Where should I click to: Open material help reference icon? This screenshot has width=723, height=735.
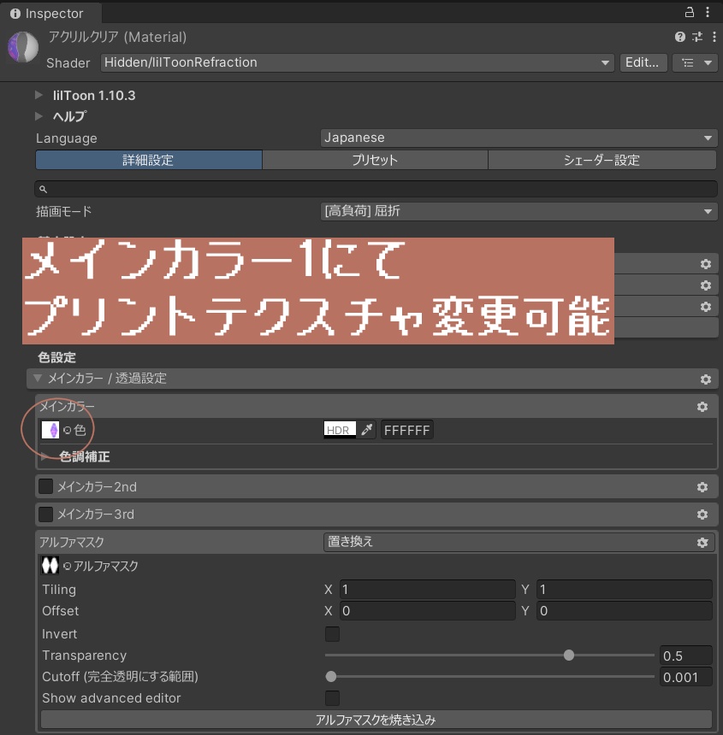pos(680,37)
